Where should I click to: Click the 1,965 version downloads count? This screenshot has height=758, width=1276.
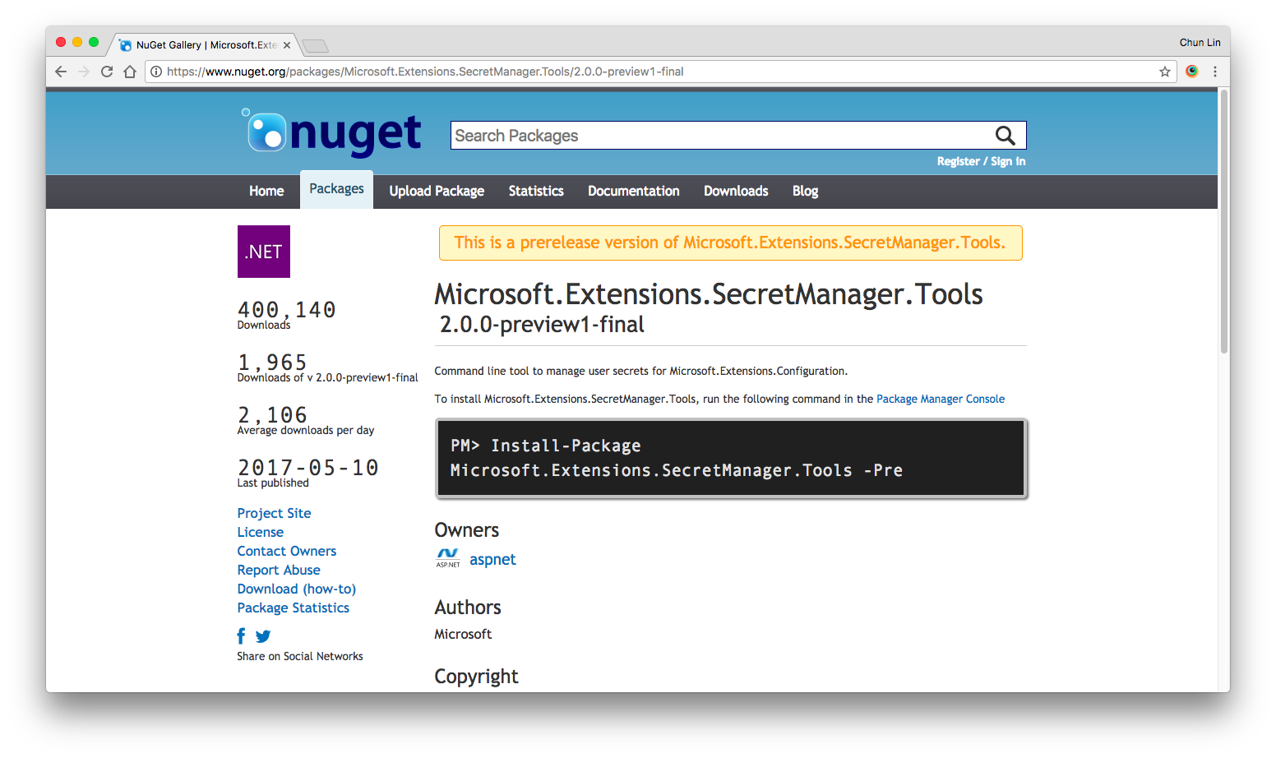click(x=272, y=362)
